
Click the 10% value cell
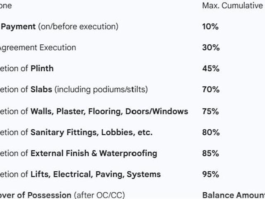point(210,27)
